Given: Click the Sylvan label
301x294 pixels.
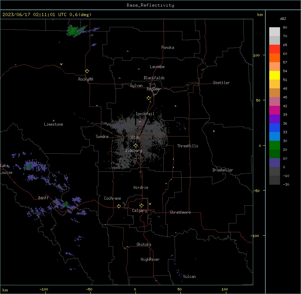Looking at the screenshot, I should click(x=136, y=86).
